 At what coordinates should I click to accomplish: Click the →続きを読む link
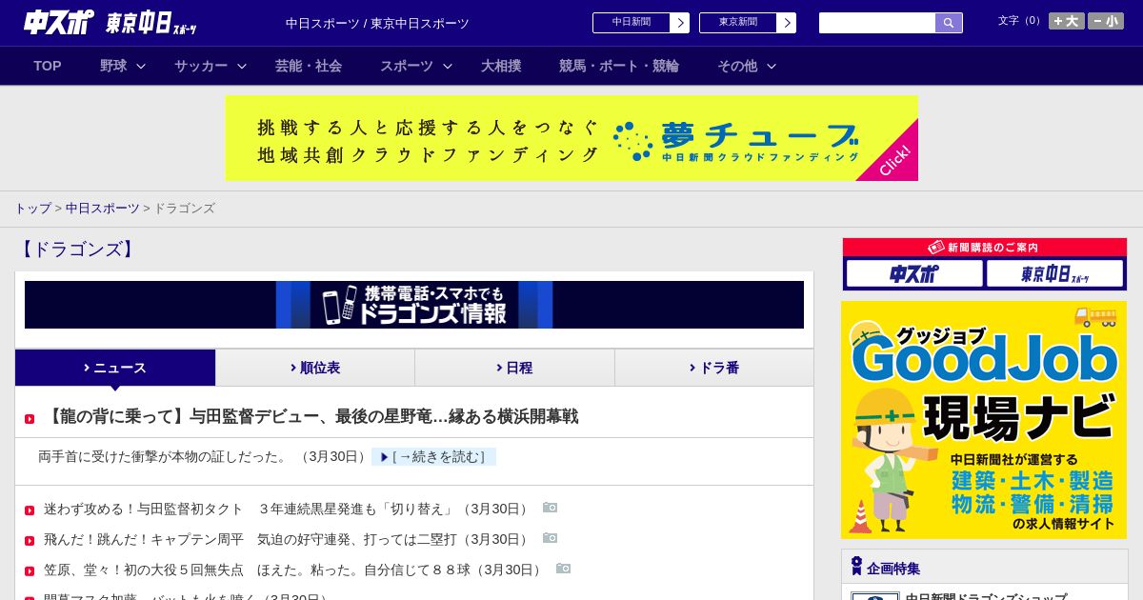pos(434,457)
